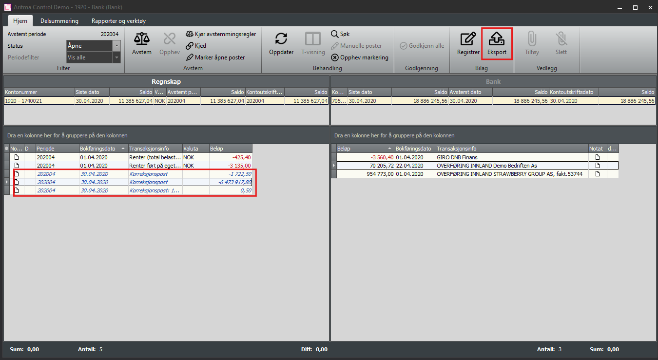
Task: Click the Kjed link icon
Action: pyautogui.click(x=196, y=46)
